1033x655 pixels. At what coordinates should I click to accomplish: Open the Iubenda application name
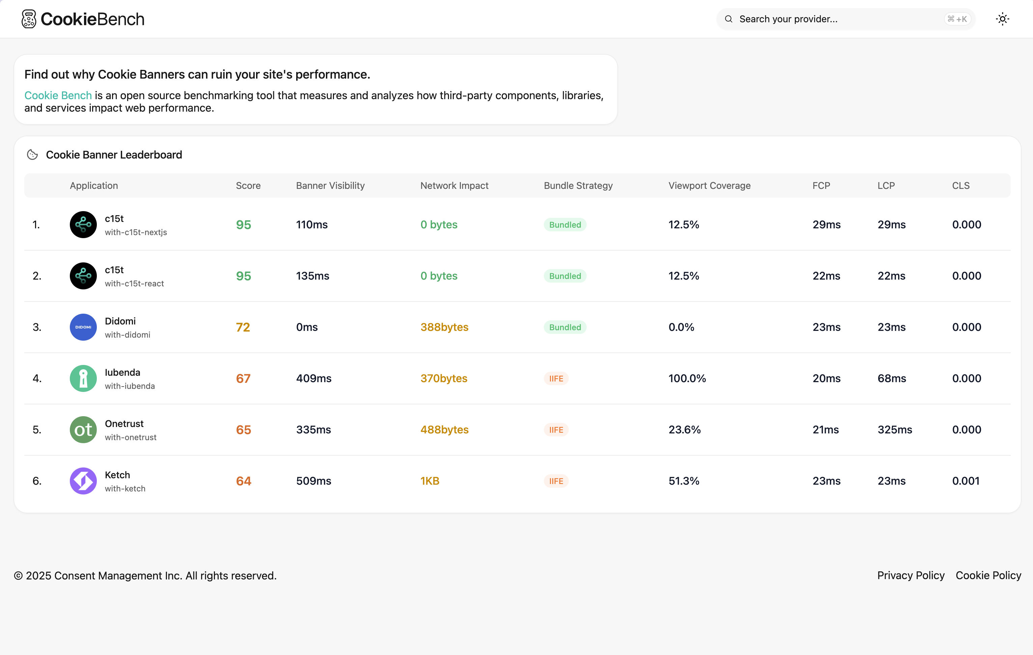[122, 372]
